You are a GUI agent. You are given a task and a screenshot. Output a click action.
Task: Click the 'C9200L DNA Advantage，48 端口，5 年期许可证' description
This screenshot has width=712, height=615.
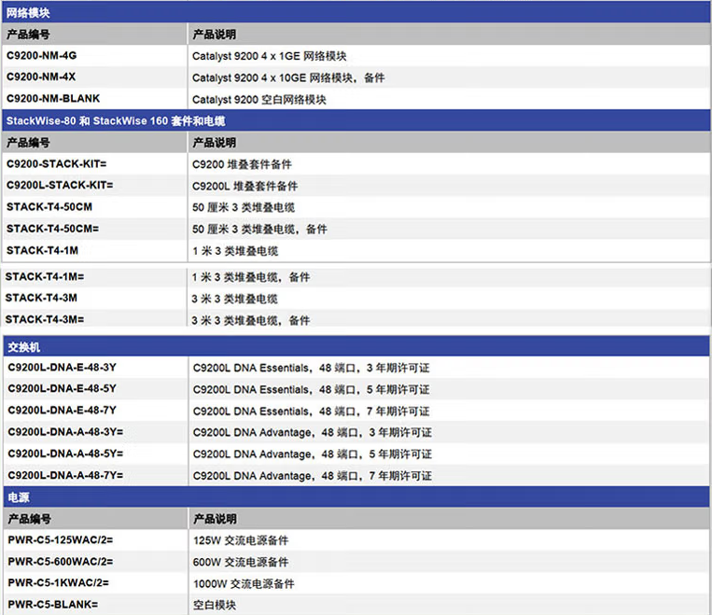313,454
